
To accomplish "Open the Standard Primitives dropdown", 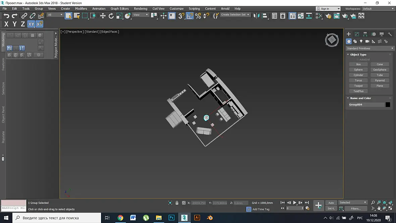I will click(x=370, y=48).
